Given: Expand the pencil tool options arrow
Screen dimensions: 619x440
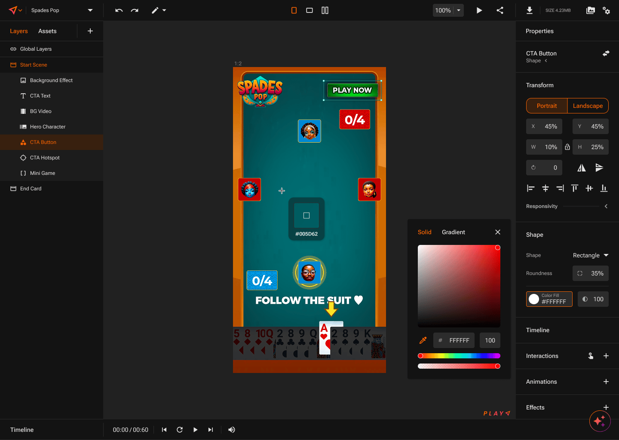Looking at the screenshot, I should pyautogui.click(x=164, y=10).
